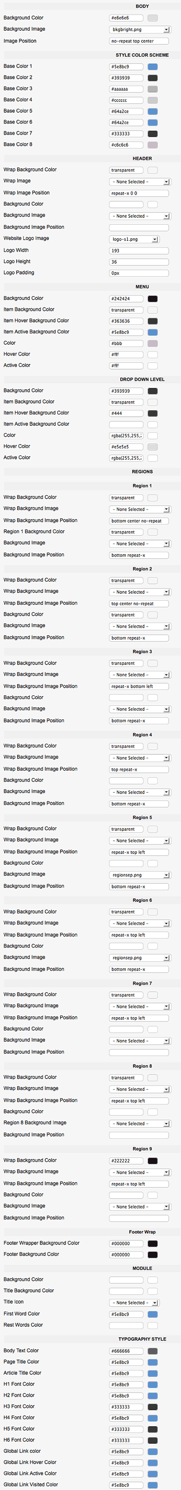Pick the Base Color 1 swatch
The width and height of the screenshot is (181, 1490).
point(152,67)
